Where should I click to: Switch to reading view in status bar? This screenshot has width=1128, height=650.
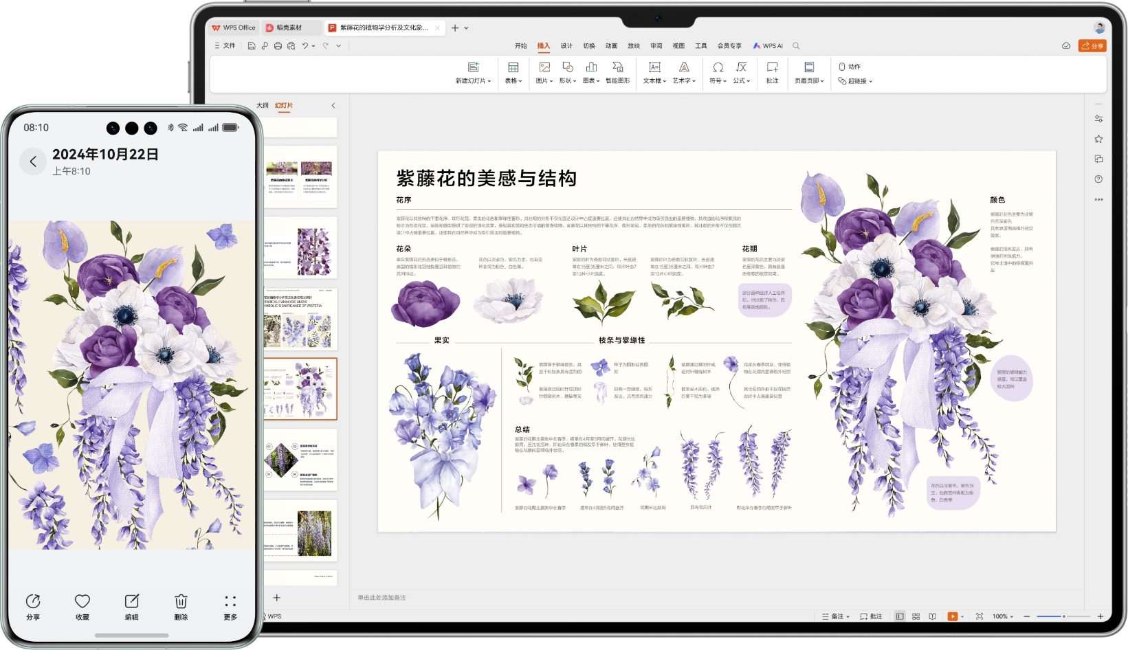pos(932,616)
